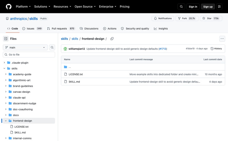
Task: Click the parent directory folder icon
Action: pos(66,67)
